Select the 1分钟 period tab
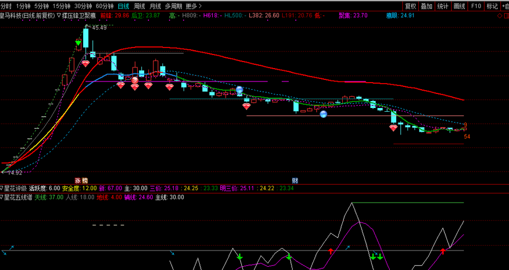 [23, 6]
